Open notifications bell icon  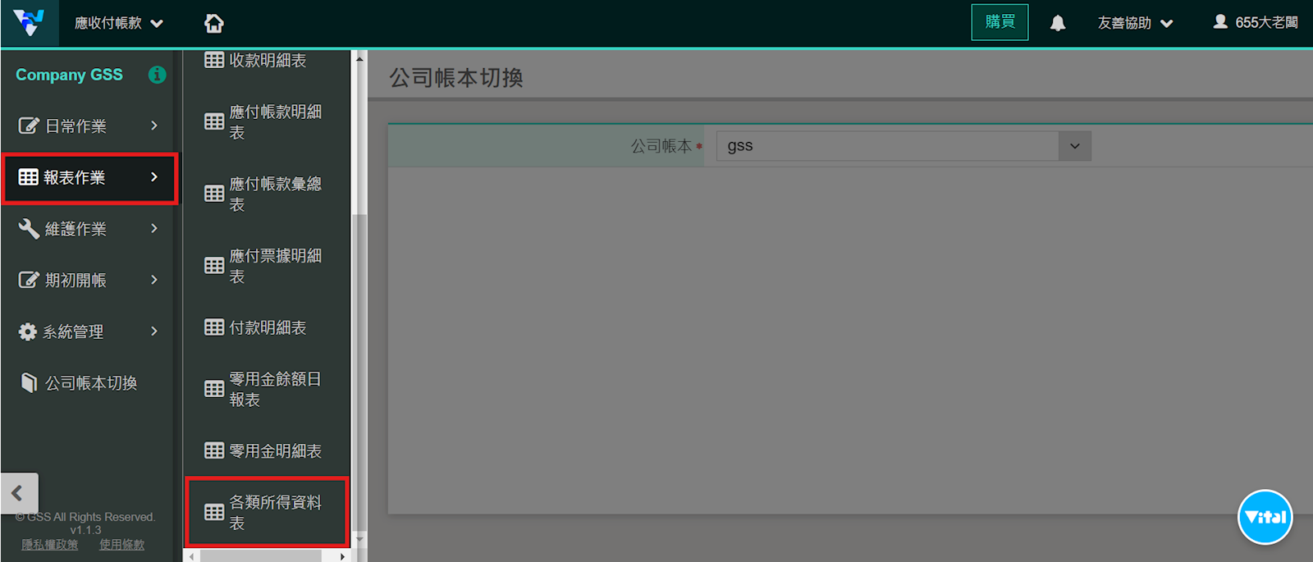1058,23
